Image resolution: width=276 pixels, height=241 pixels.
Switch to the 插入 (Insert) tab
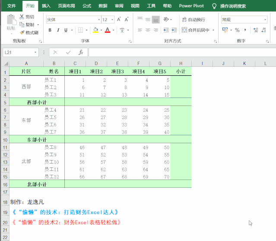point(46,6)
